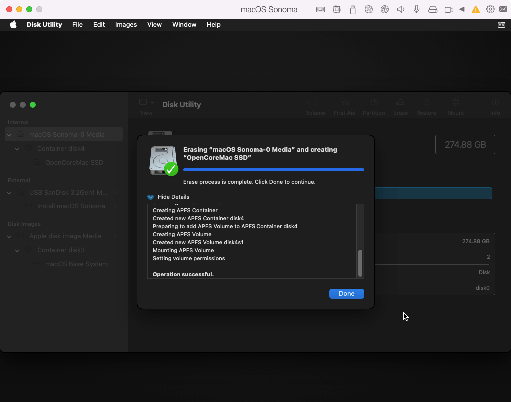511x402 pixels.
Task: Click the hard disk icon in VM toolbar
Action: (432, 9)
